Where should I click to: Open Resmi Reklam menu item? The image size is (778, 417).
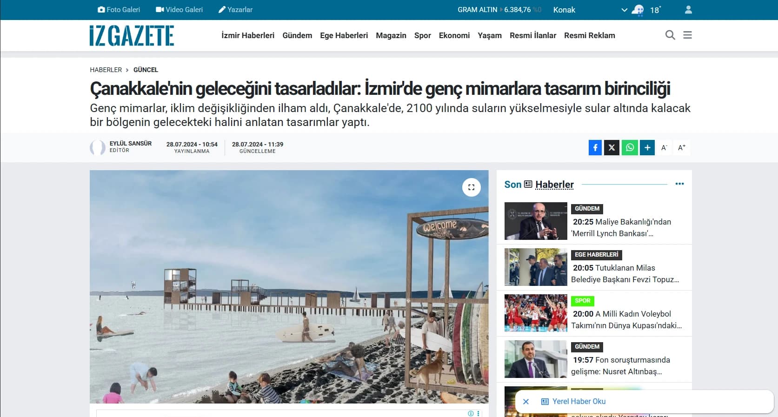click(590, 35)
